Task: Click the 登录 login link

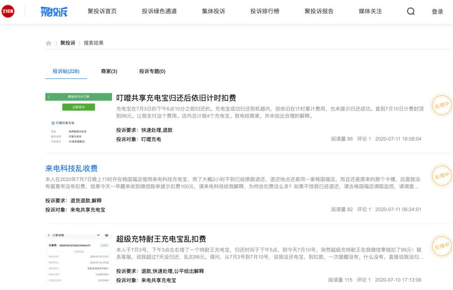Action: pyautogui.click(x=437, y=12)
